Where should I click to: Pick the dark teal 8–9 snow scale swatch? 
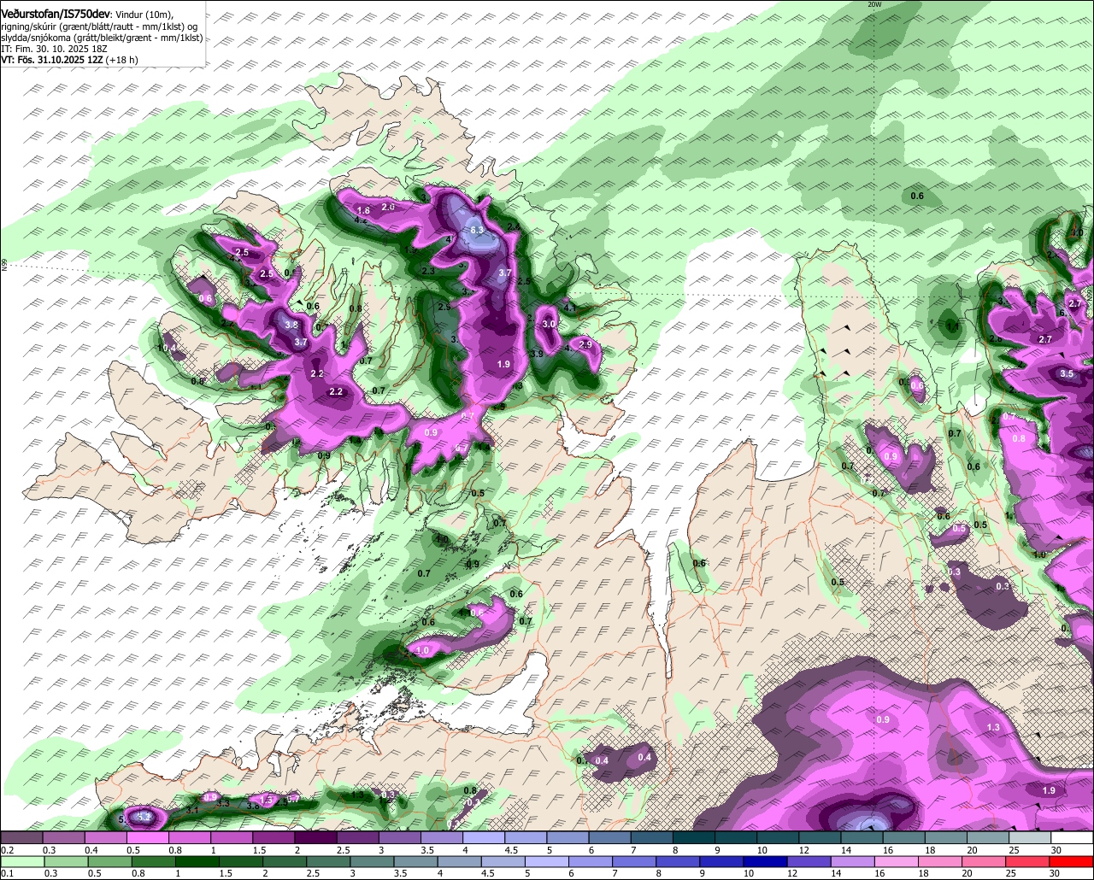(x=694, y=838)
